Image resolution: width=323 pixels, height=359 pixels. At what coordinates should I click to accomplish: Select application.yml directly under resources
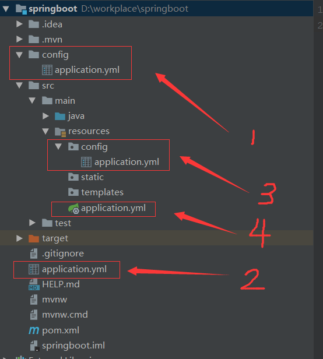pyautogui.click(x=113, y=208)
